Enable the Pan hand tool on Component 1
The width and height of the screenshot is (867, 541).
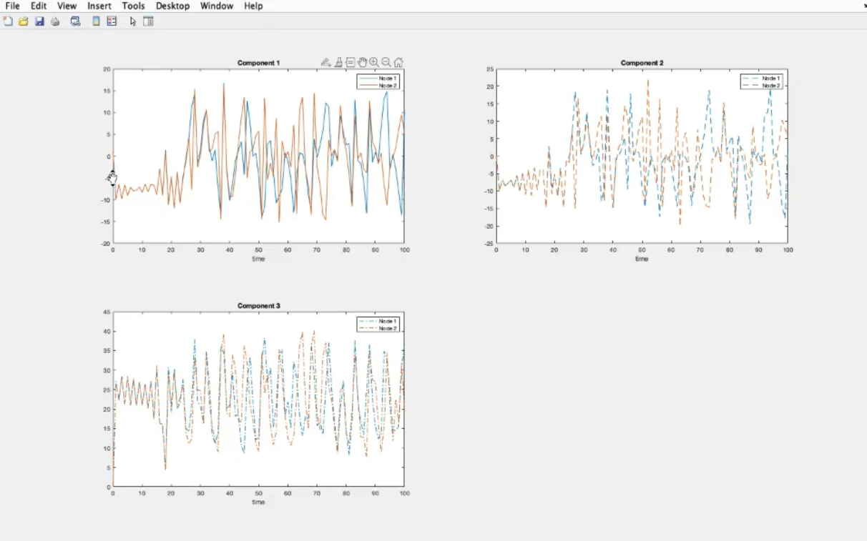pyautogui.click(x=362, y=63)
